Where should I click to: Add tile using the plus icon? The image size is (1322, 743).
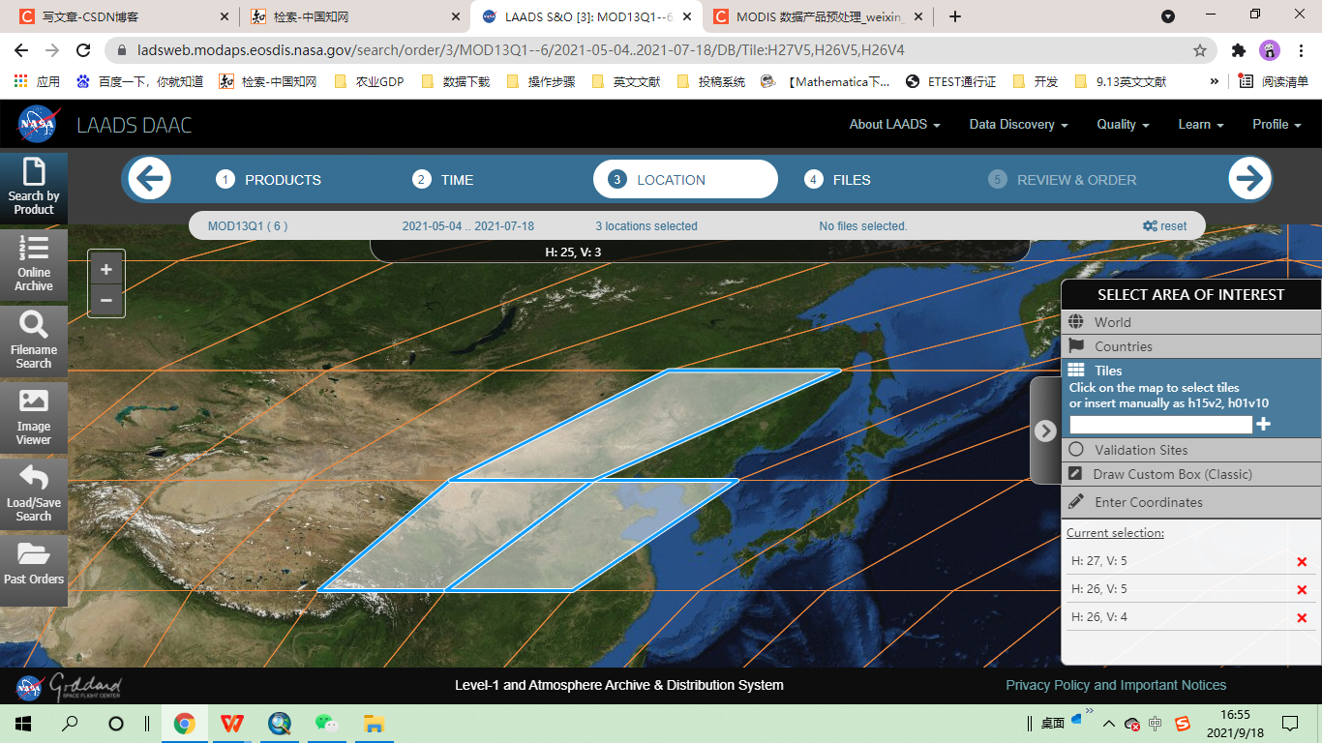coord(1265,424)
